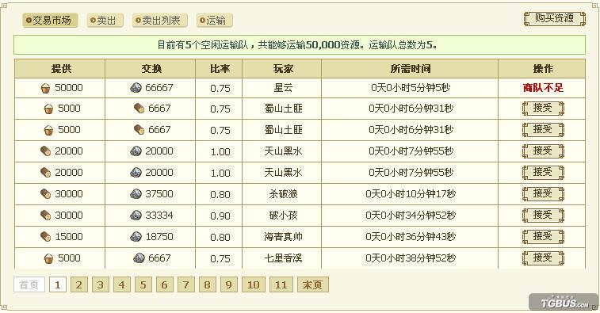Click the 0天0小时38分钟52秒 time cell

(x=411, y=258)
